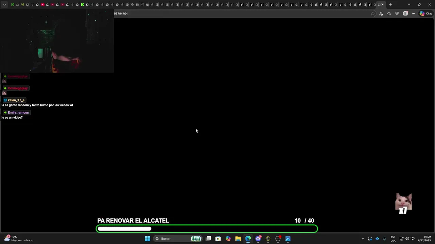This screenshot has width=435, height=244.
Task: Open the Photos app on taskbar
Action: 288,239
